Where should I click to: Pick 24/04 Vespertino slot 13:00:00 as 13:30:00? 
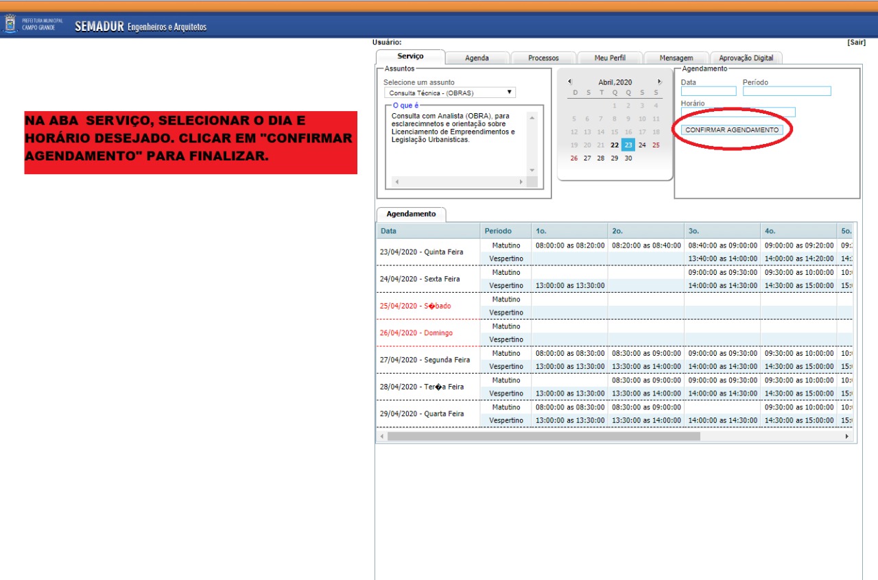pos(570,286)
